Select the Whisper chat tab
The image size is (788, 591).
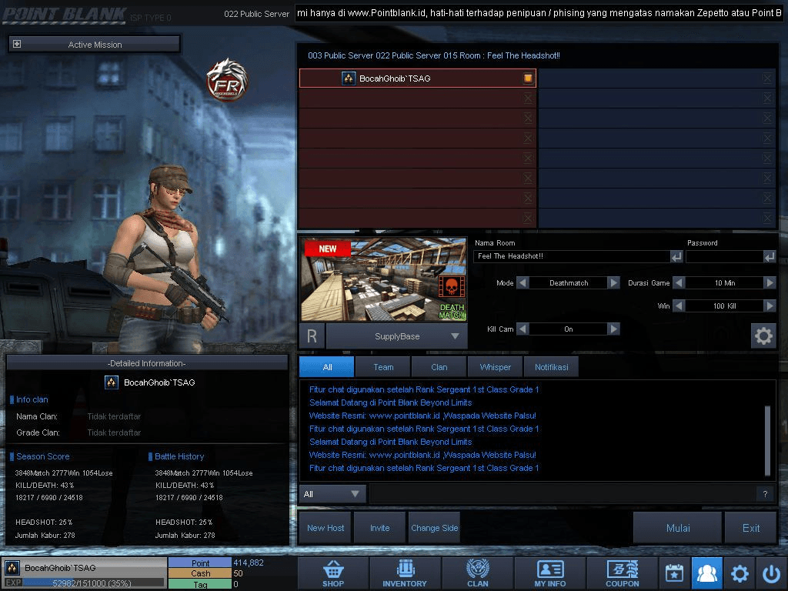pyautogui.click(x=496, y=367)
